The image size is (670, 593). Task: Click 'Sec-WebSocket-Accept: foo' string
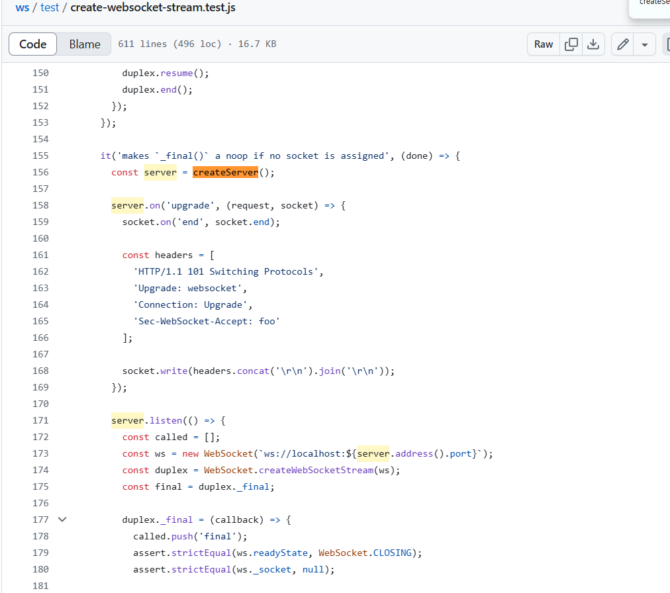(x=207, y=321)
